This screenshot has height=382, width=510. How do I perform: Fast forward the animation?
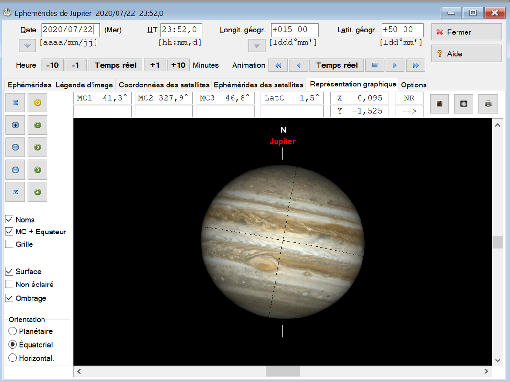tap(415, 65)
